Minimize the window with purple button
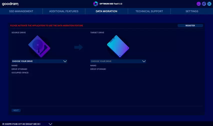Image resolution: width=213 pixels, height=126 pixels. click(198, 4)
